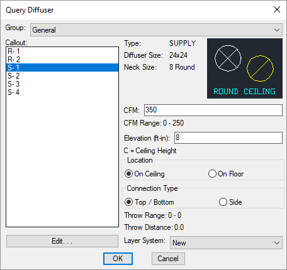Choose Top / Bottom connection type

click(149, 202)
